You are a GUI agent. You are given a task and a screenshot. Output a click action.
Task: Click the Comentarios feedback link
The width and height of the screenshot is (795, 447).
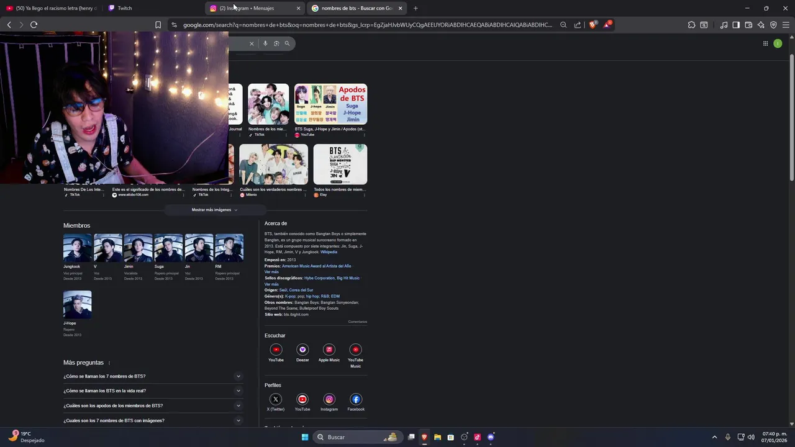click(x=358, y=322)
